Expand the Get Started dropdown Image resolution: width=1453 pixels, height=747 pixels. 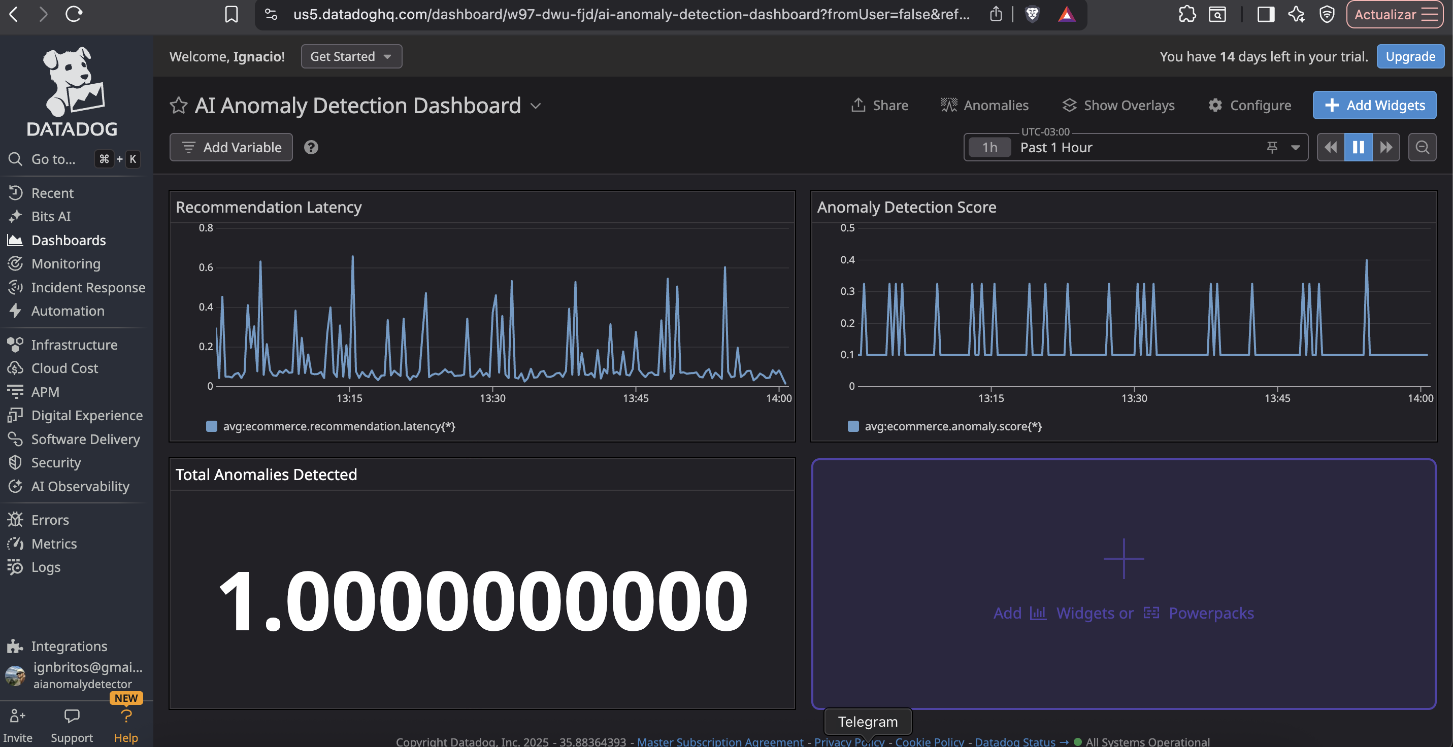[351, 56]
